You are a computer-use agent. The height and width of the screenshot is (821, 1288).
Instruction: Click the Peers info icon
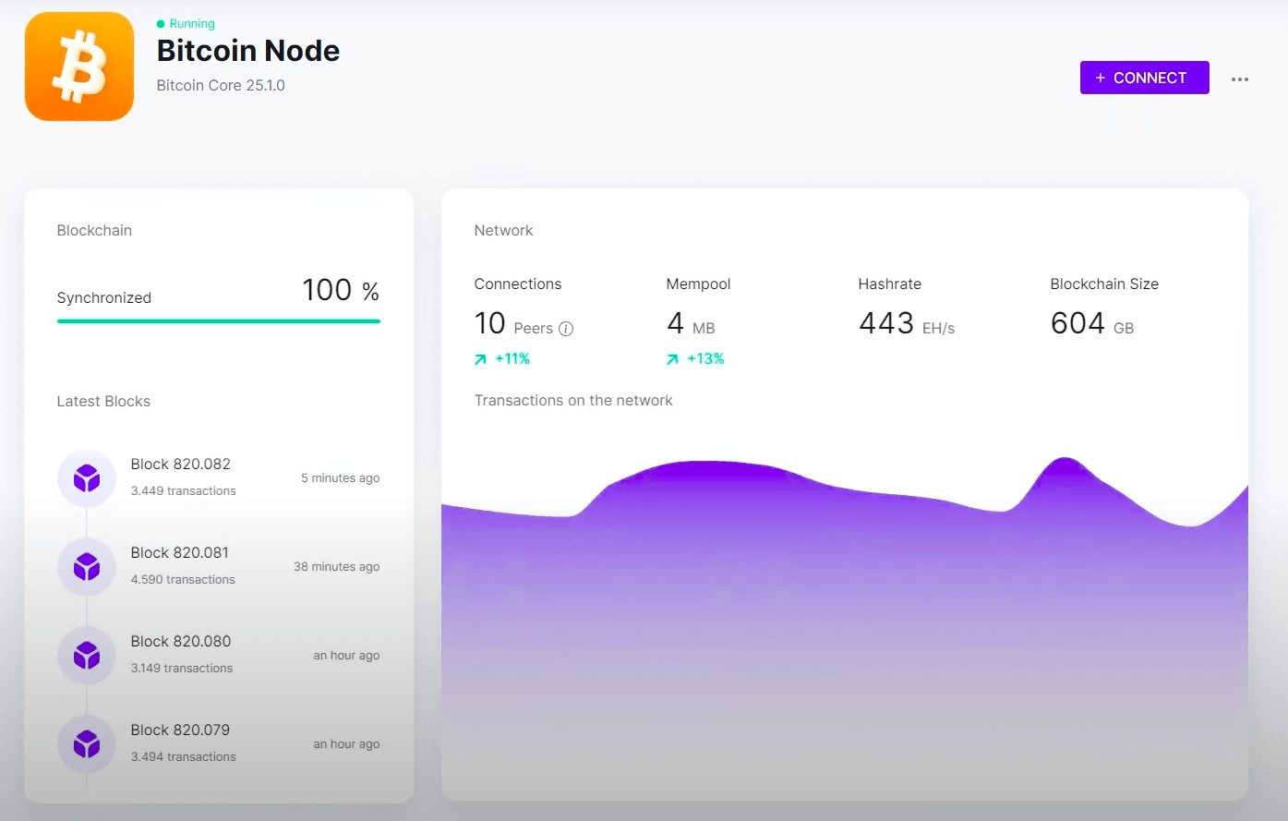click(x=566, y=329)
